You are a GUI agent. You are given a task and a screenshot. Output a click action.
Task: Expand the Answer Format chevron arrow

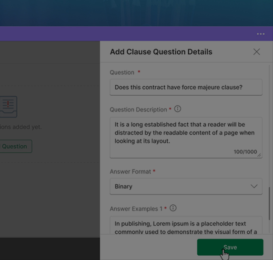[254, 186]
